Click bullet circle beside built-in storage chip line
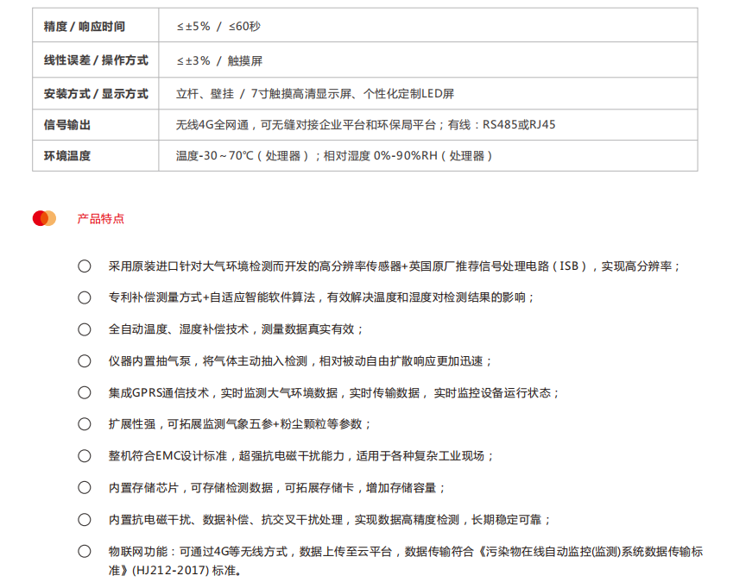The width and height of the screenshot is (733, 582). 84,487
